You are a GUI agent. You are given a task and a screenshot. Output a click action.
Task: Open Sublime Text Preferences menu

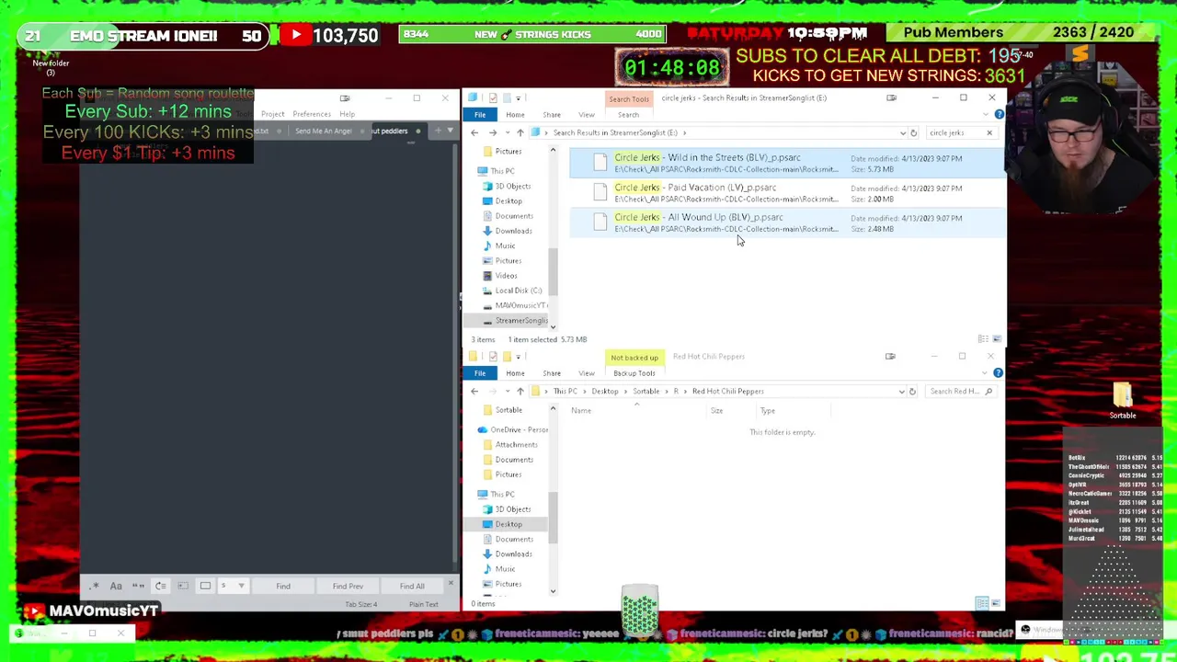point(312,114)
